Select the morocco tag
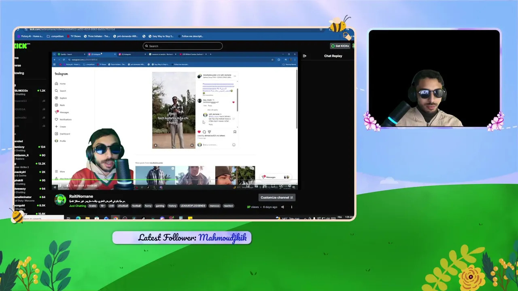The height and width of the screenshot is (291, 518). 214,206
